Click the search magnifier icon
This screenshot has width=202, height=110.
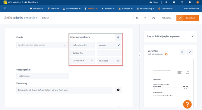coord(5,8)
